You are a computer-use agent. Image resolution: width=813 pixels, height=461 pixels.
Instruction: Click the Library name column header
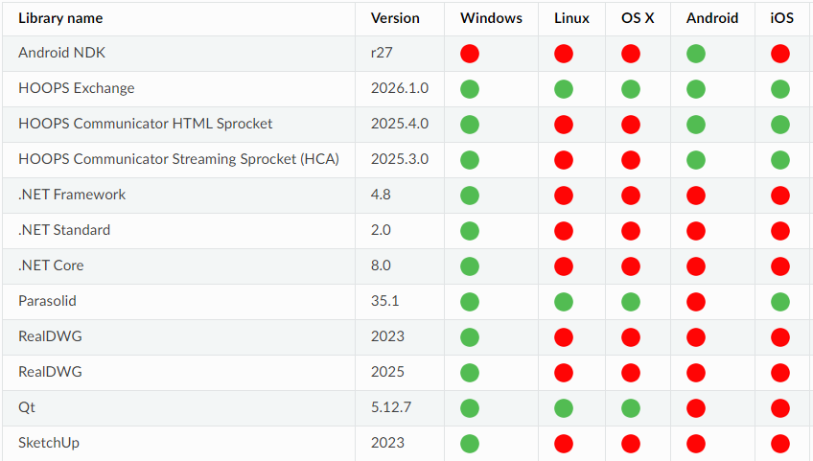click(60, 18)
